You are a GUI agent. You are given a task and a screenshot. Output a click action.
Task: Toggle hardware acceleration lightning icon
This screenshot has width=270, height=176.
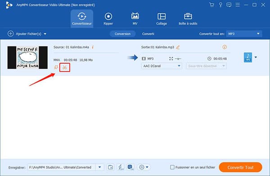(121, 167)
